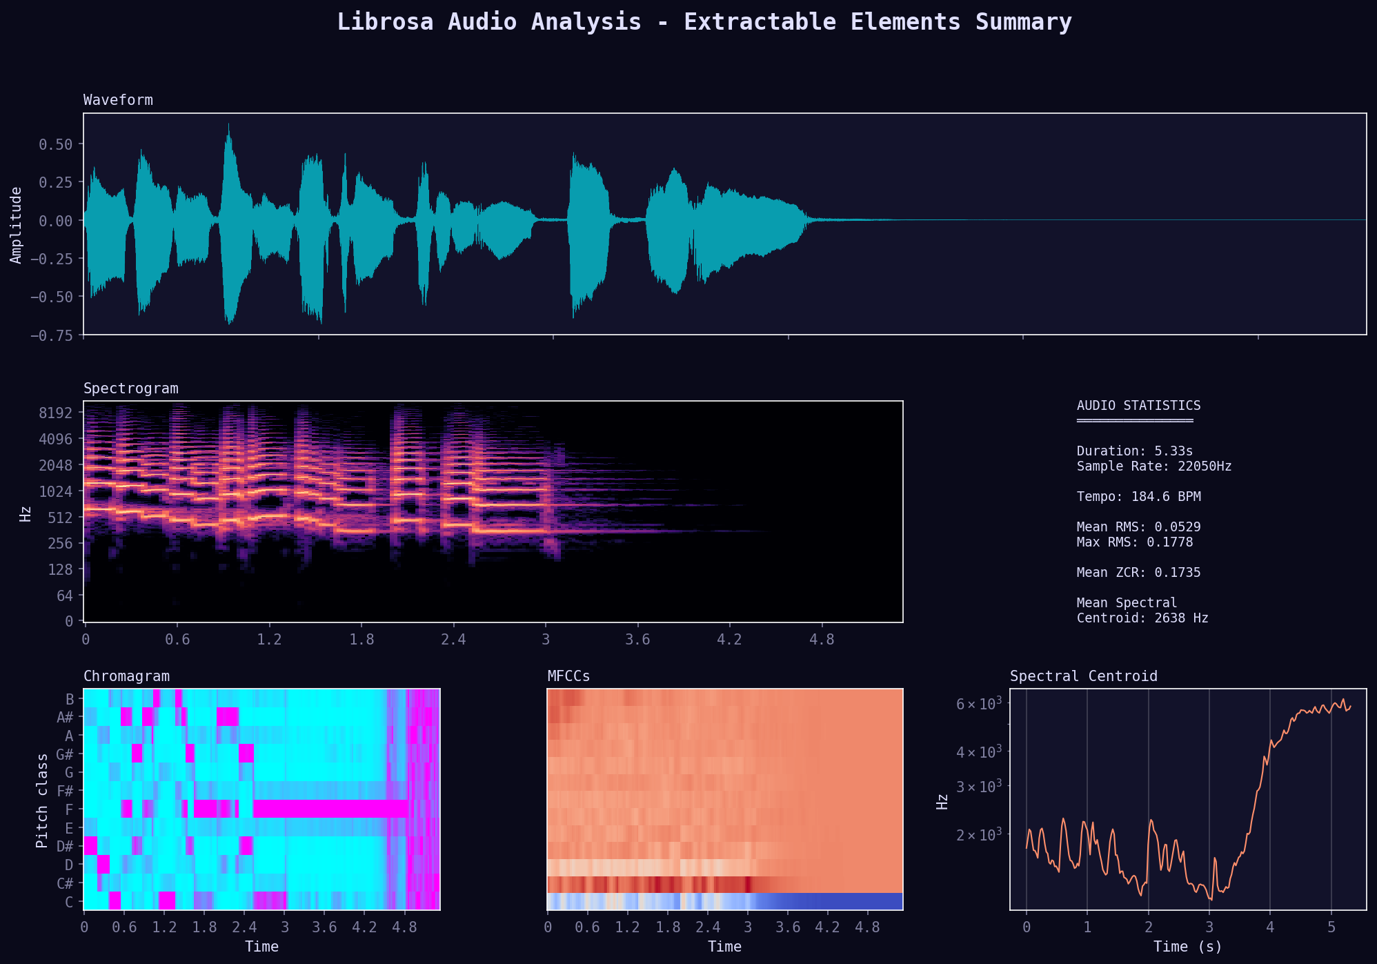Click the Time (s) axis label
Screen dimensions: 1377x964
pos(1187,947)
